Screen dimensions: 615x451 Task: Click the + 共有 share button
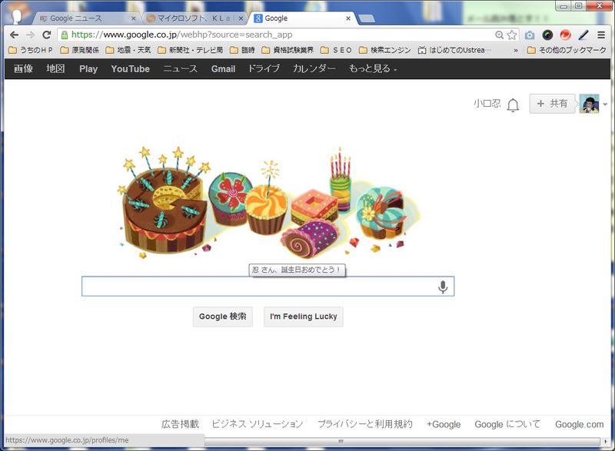[x=552, y=104]
